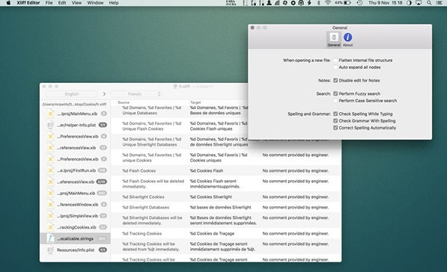
Task: Click the eferencesView.xib file icon
Action: 50,182
